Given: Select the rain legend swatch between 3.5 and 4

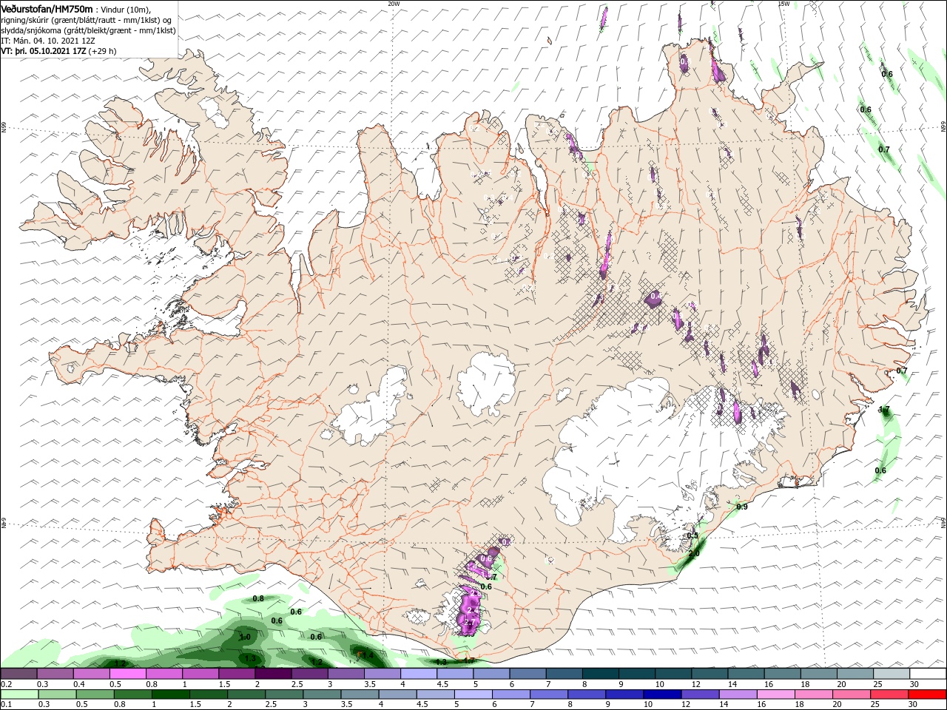Looking at the screenshot, I should pos(360,694).
